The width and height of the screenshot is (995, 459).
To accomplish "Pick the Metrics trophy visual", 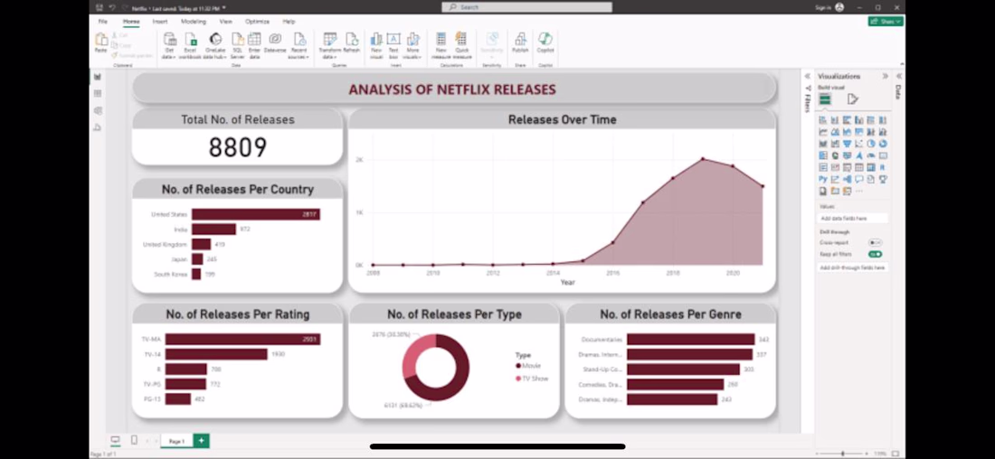I will click(883, 180).
